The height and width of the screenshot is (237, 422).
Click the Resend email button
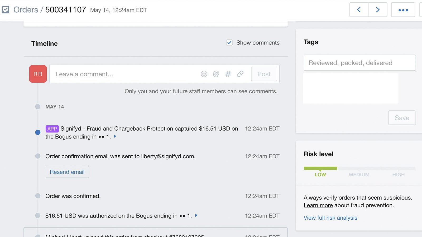click(x=67, y=172)
